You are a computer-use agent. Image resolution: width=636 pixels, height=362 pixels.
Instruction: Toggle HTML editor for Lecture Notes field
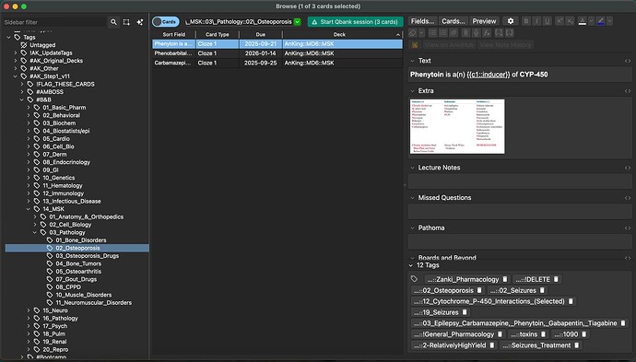click(x=628, y=168)
